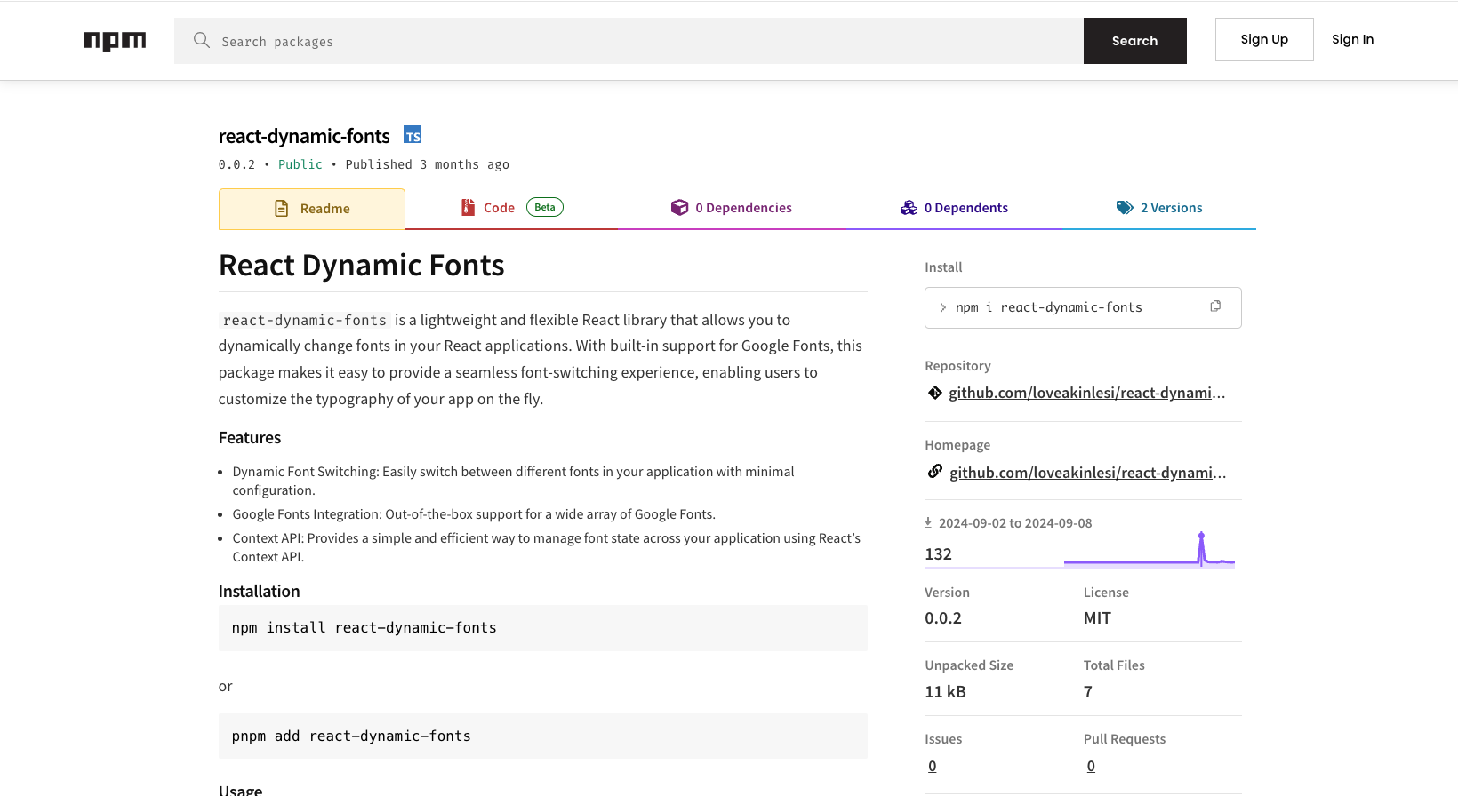Click the 'MIT' license value
The height and width of the screenshot is (796, 1458).
point(1097,618)
